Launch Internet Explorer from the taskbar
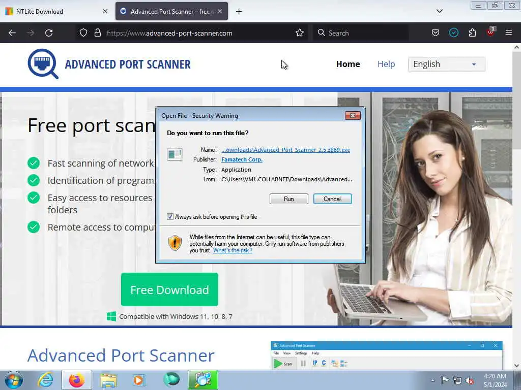Screen dimensions: 521x390 (x=45, y=380)
